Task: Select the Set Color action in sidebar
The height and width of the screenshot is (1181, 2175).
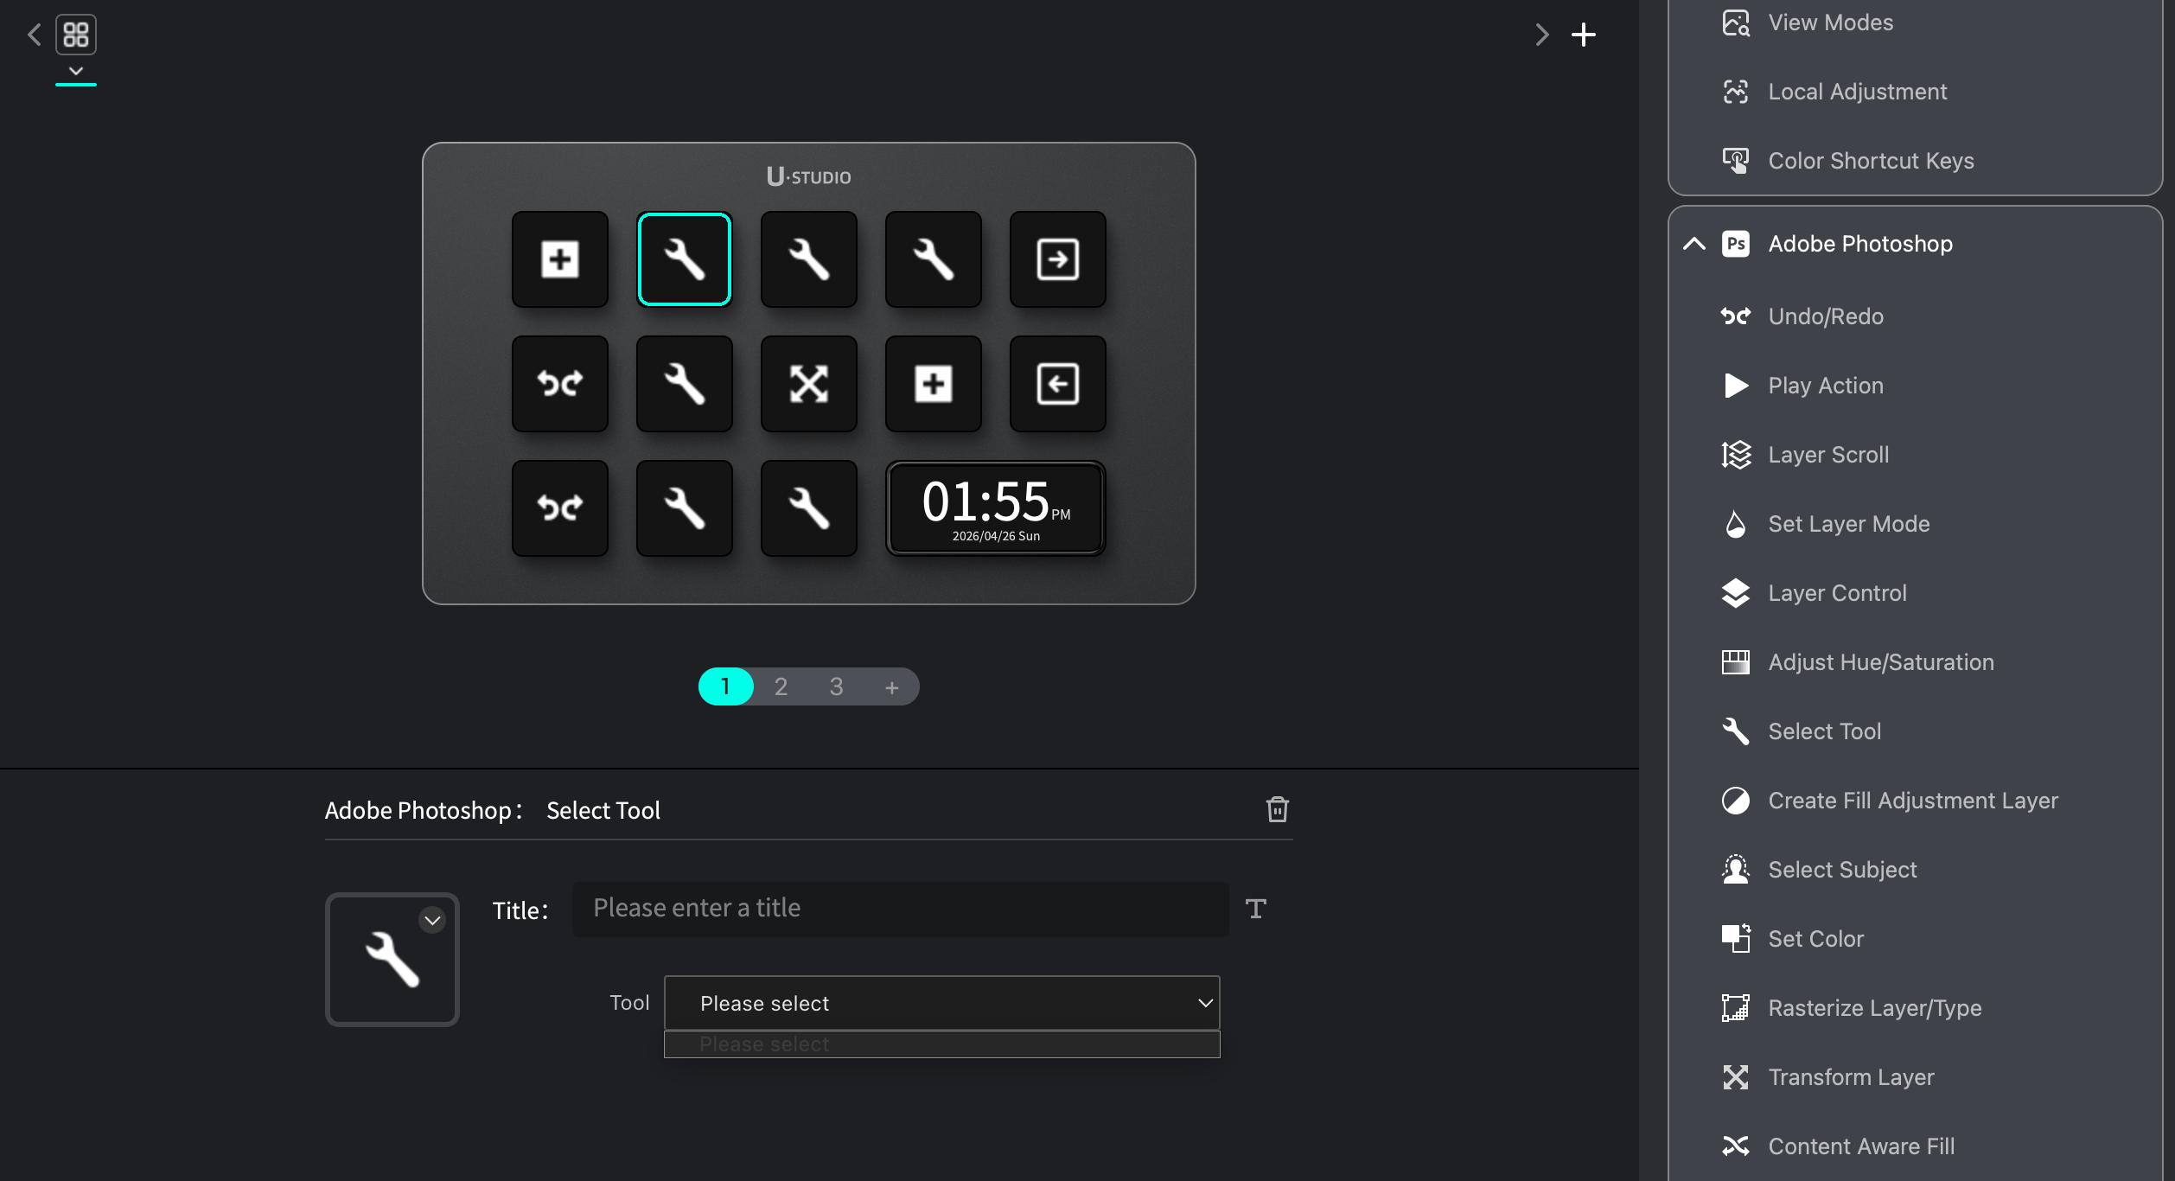Action: 1816,938
